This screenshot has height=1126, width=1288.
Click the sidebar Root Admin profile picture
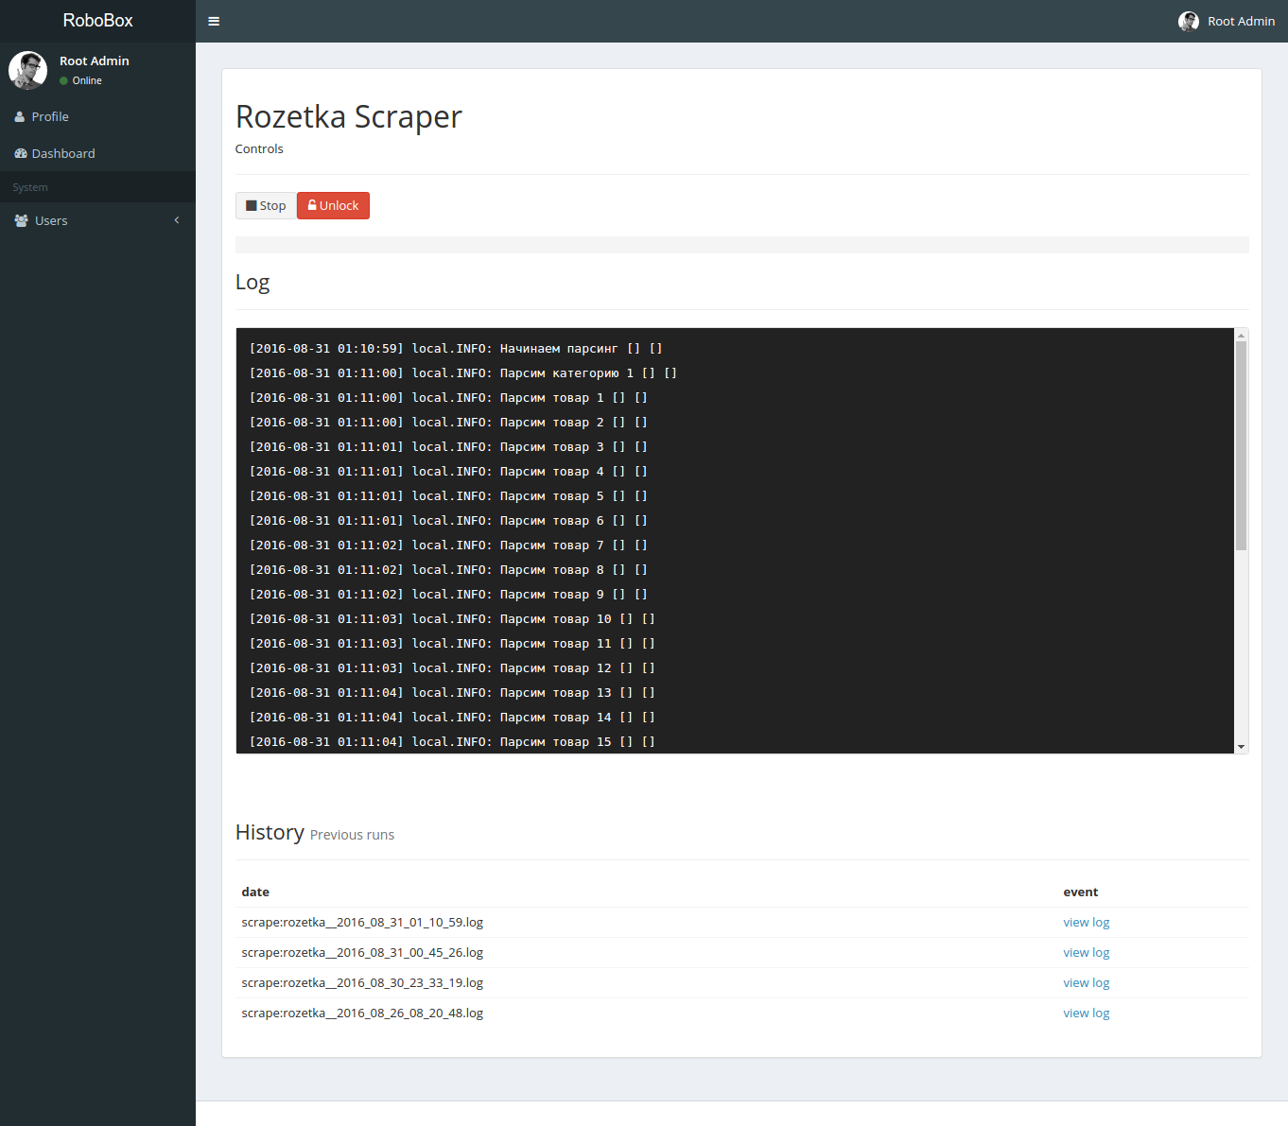pyautogui.click(x=27, y=70)
